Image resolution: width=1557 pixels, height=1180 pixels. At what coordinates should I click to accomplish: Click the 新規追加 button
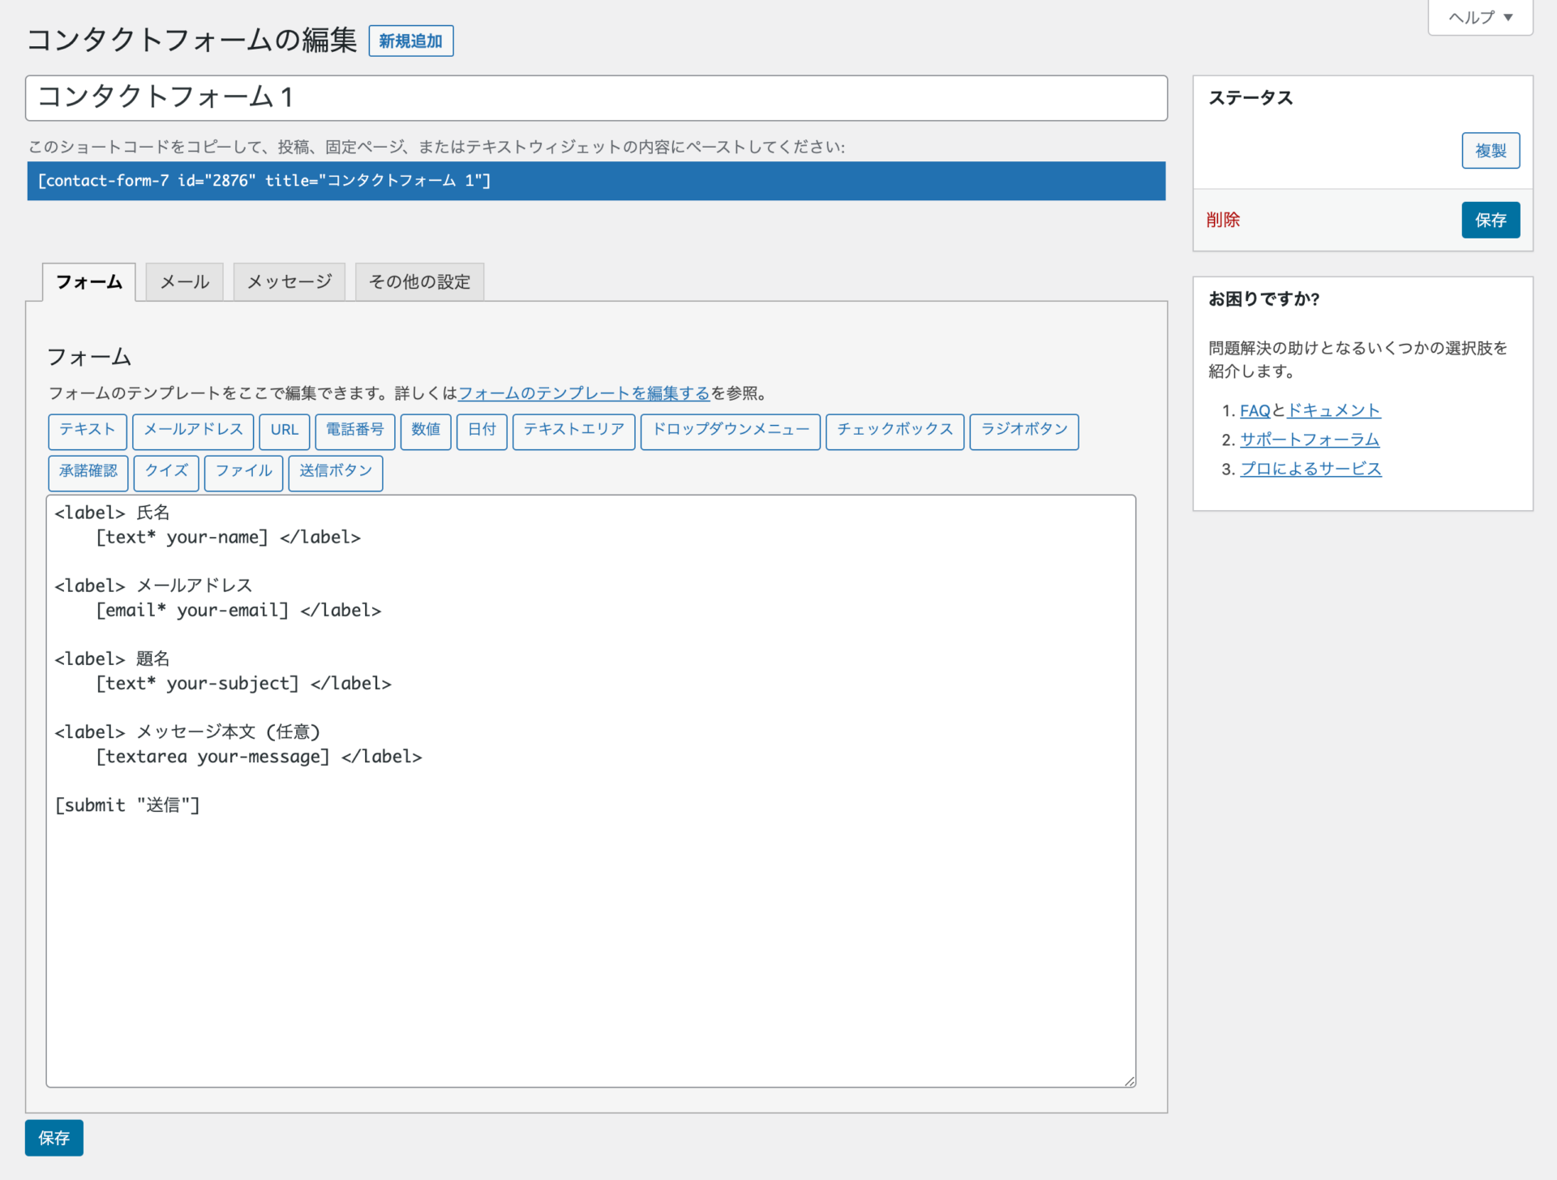(x=410, y=41)
